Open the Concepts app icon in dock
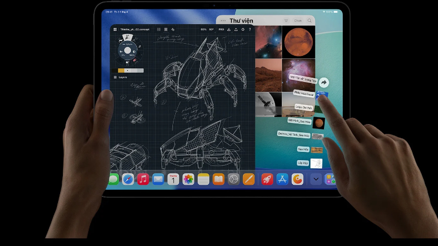This screenshot has height=246, width=438. point(297,179)
